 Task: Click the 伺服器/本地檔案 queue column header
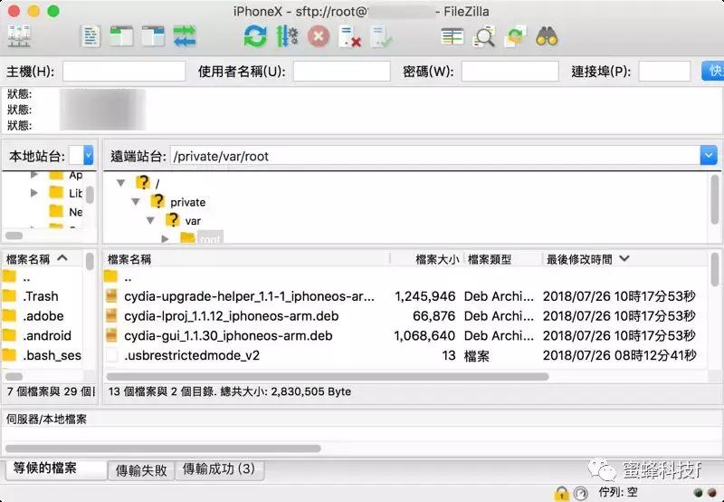(x=46, y=420)
